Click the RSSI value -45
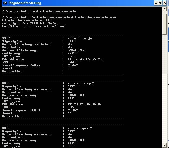 click(x=71, y=107)
